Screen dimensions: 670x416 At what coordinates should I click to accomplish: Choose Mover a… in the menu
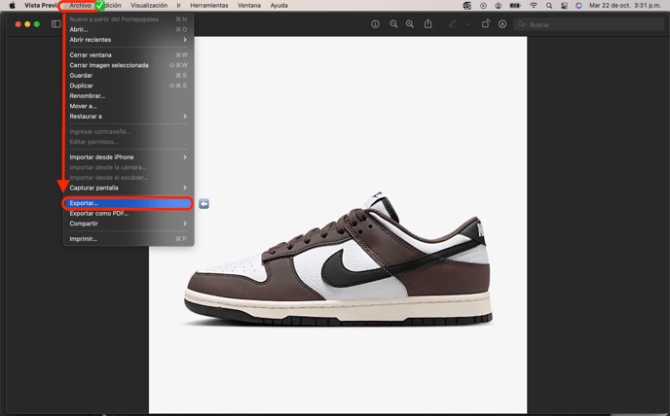tap(129, 106)
